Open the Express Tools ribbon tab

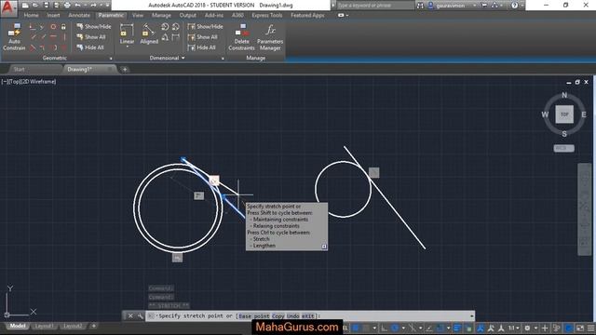(x=267, y=15)
